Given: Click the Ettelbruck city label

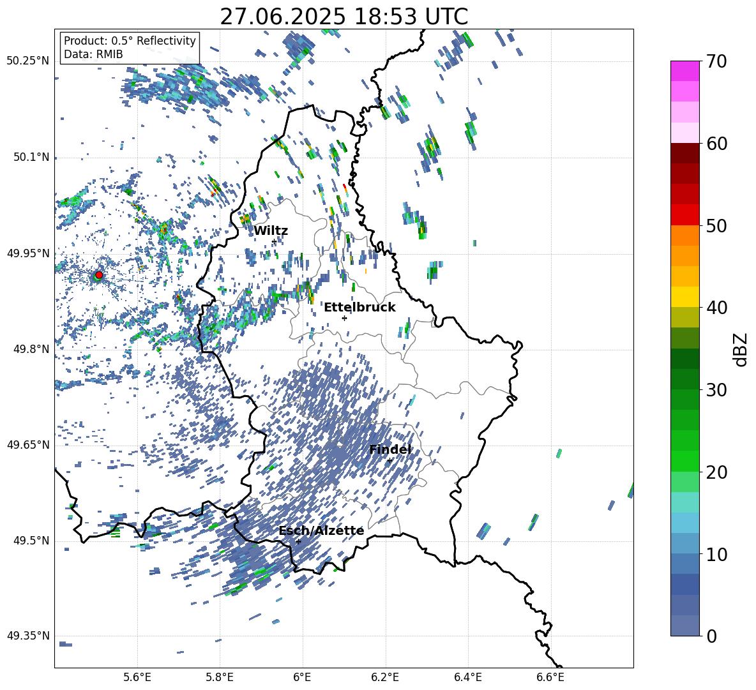Looking at the screenshot, I should point(359,308).
